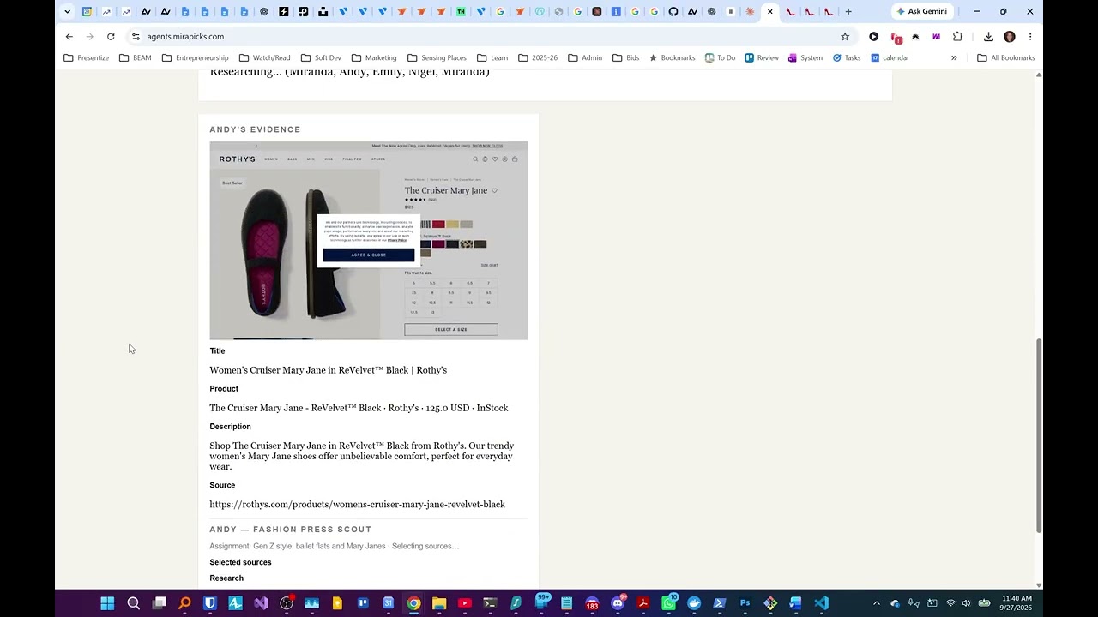Open Windows taskbar Search
Viewport: 1098px width, 617px height.
tap(133, 603)
